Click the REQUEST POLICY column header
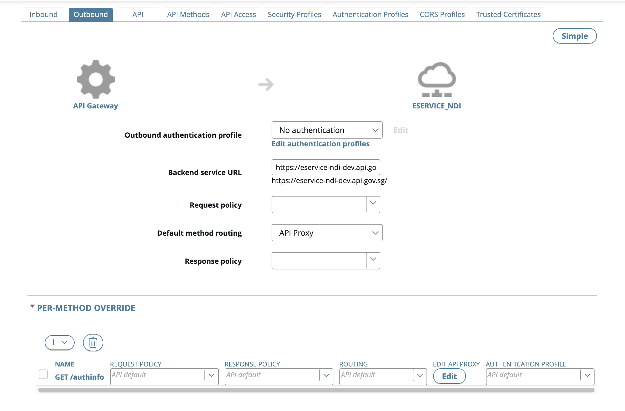The height and width of the screenshot is (411, 625). click(x=136, y=364)
